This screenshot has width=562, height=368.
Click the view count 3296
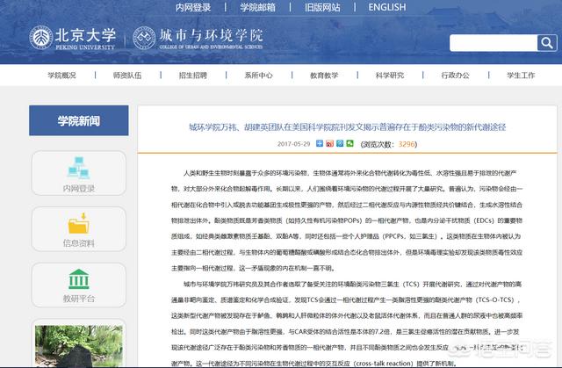coord(407,144)
